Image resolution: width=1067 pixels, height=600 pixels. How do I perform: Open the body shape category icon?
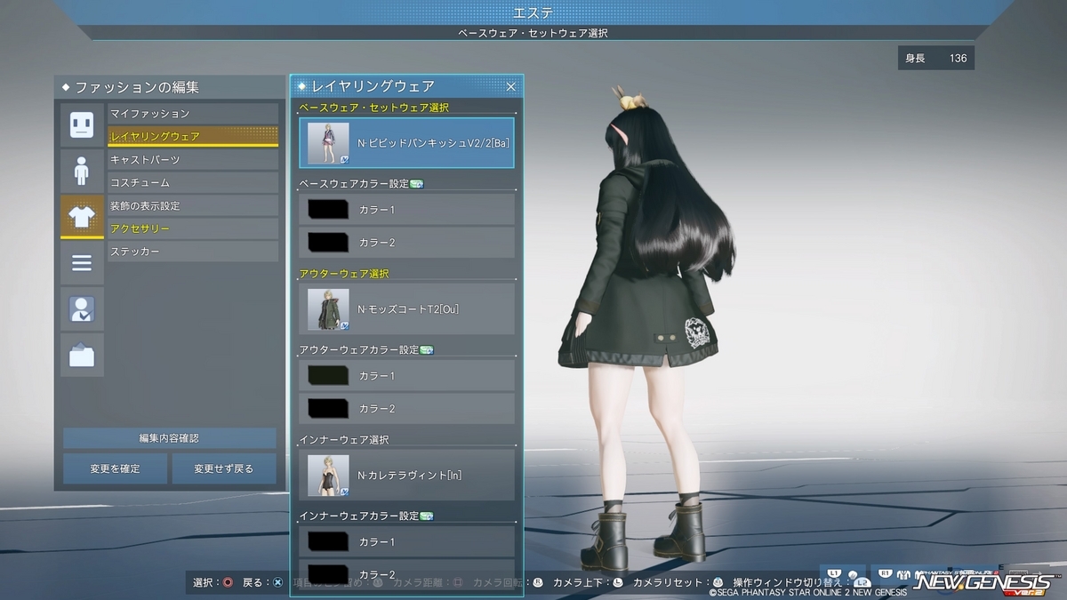tap(82, 171)
